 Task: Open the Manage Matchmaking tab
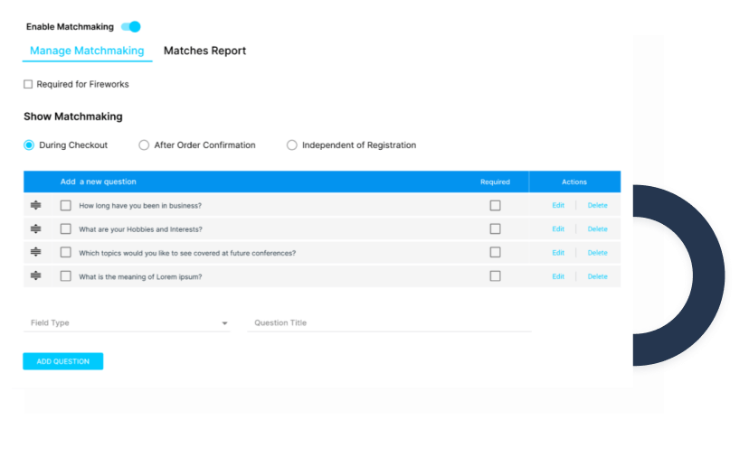pos(87,51)
